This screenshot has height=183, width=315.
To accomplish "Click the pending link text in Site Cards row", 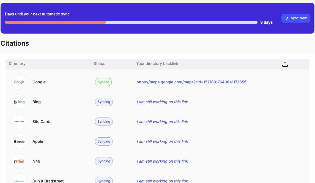I will click(x=162, y=122).
